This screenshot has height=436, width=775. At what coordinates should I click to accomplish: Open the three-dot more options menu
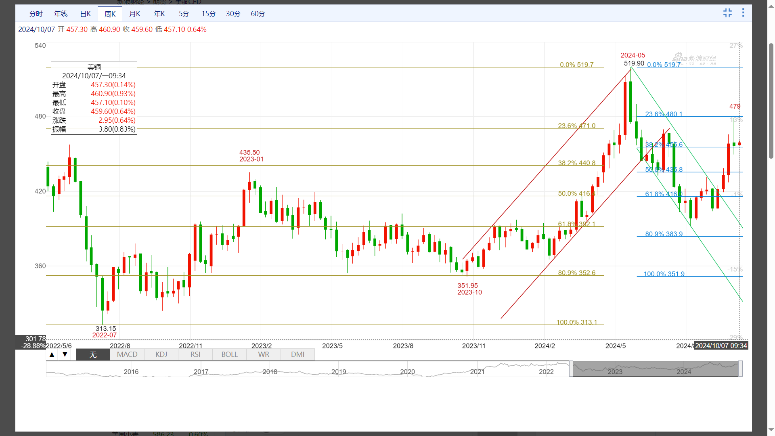coord(743,13)
